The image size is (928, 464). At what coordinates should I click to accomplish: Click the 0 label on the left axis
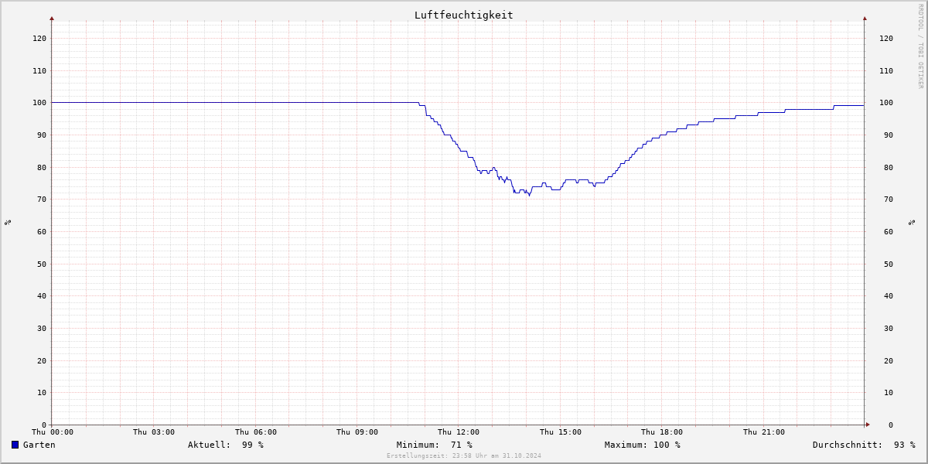[x=43, y=425]
